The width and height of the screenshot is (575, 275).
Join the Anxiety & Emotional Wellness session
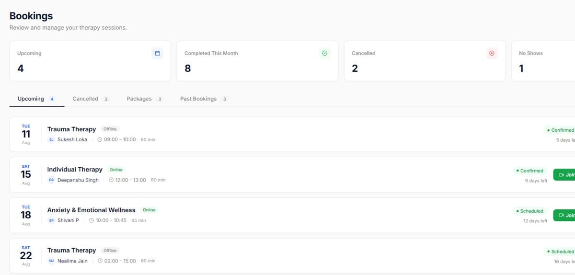coord(564,216)
